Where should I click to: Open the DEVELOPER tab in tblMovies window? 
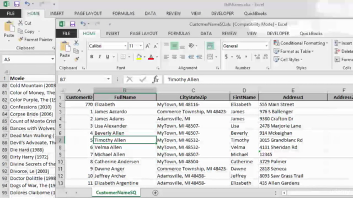tap(222, 13)
